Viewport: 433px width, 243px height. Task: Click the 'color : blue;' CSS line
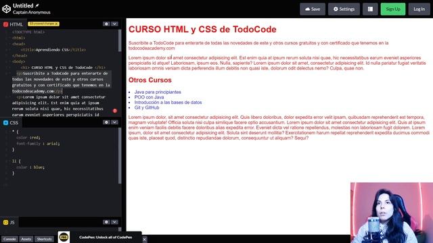(30, 167)
